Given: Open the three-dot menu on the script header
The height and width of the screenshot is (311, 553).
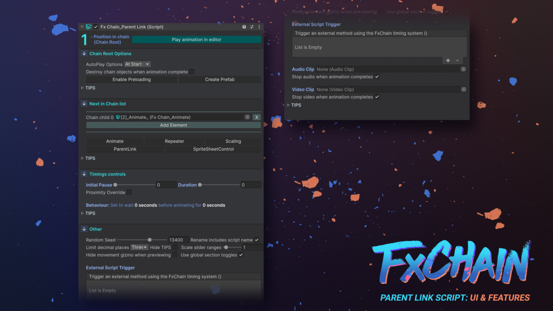Looking at the screenshot, I should [x=259, y=27].
